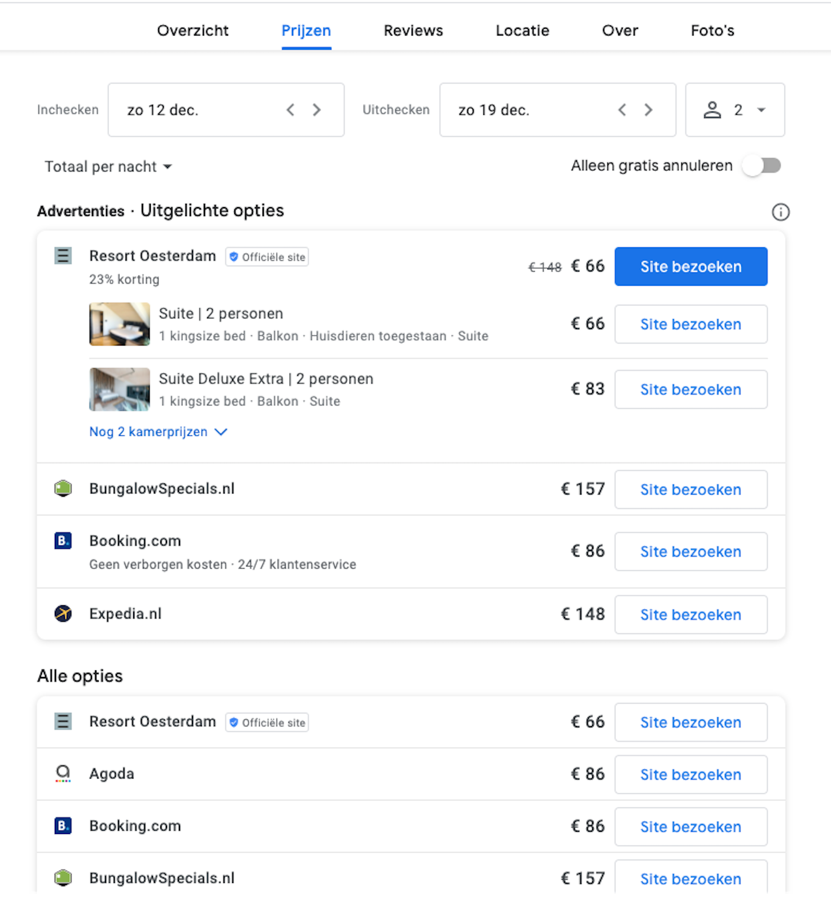Screen dimensions: 831x904
Task: Click the info icon beside Uitgelichte opties
Action: tap(780, 212)
